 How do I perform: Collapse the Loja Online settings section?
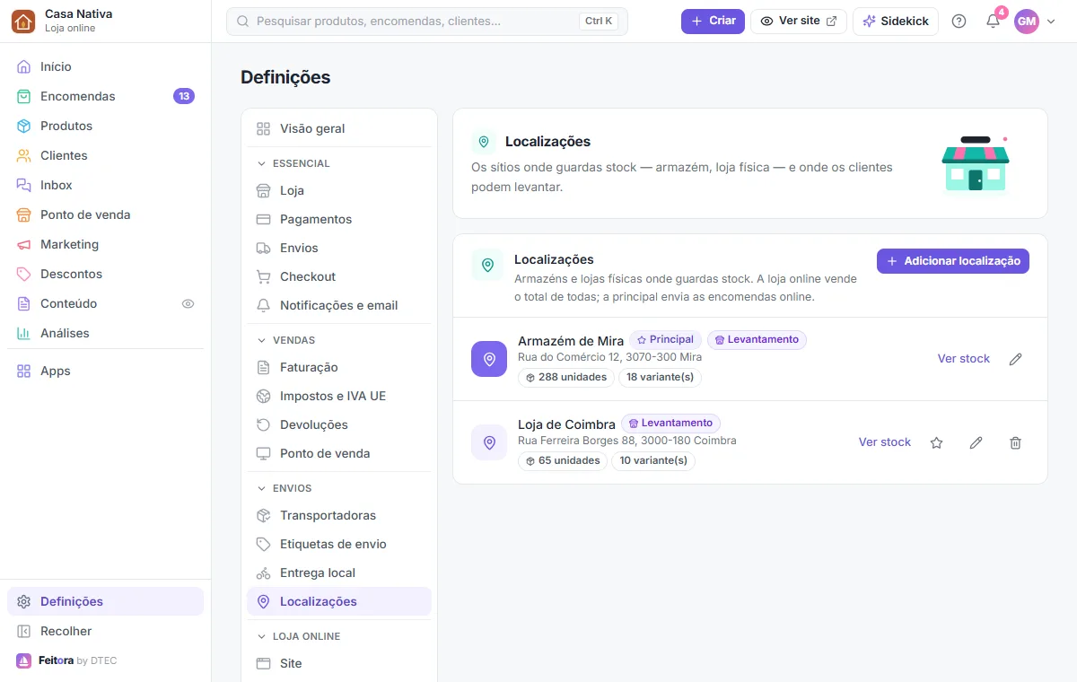tap(299, 636)
